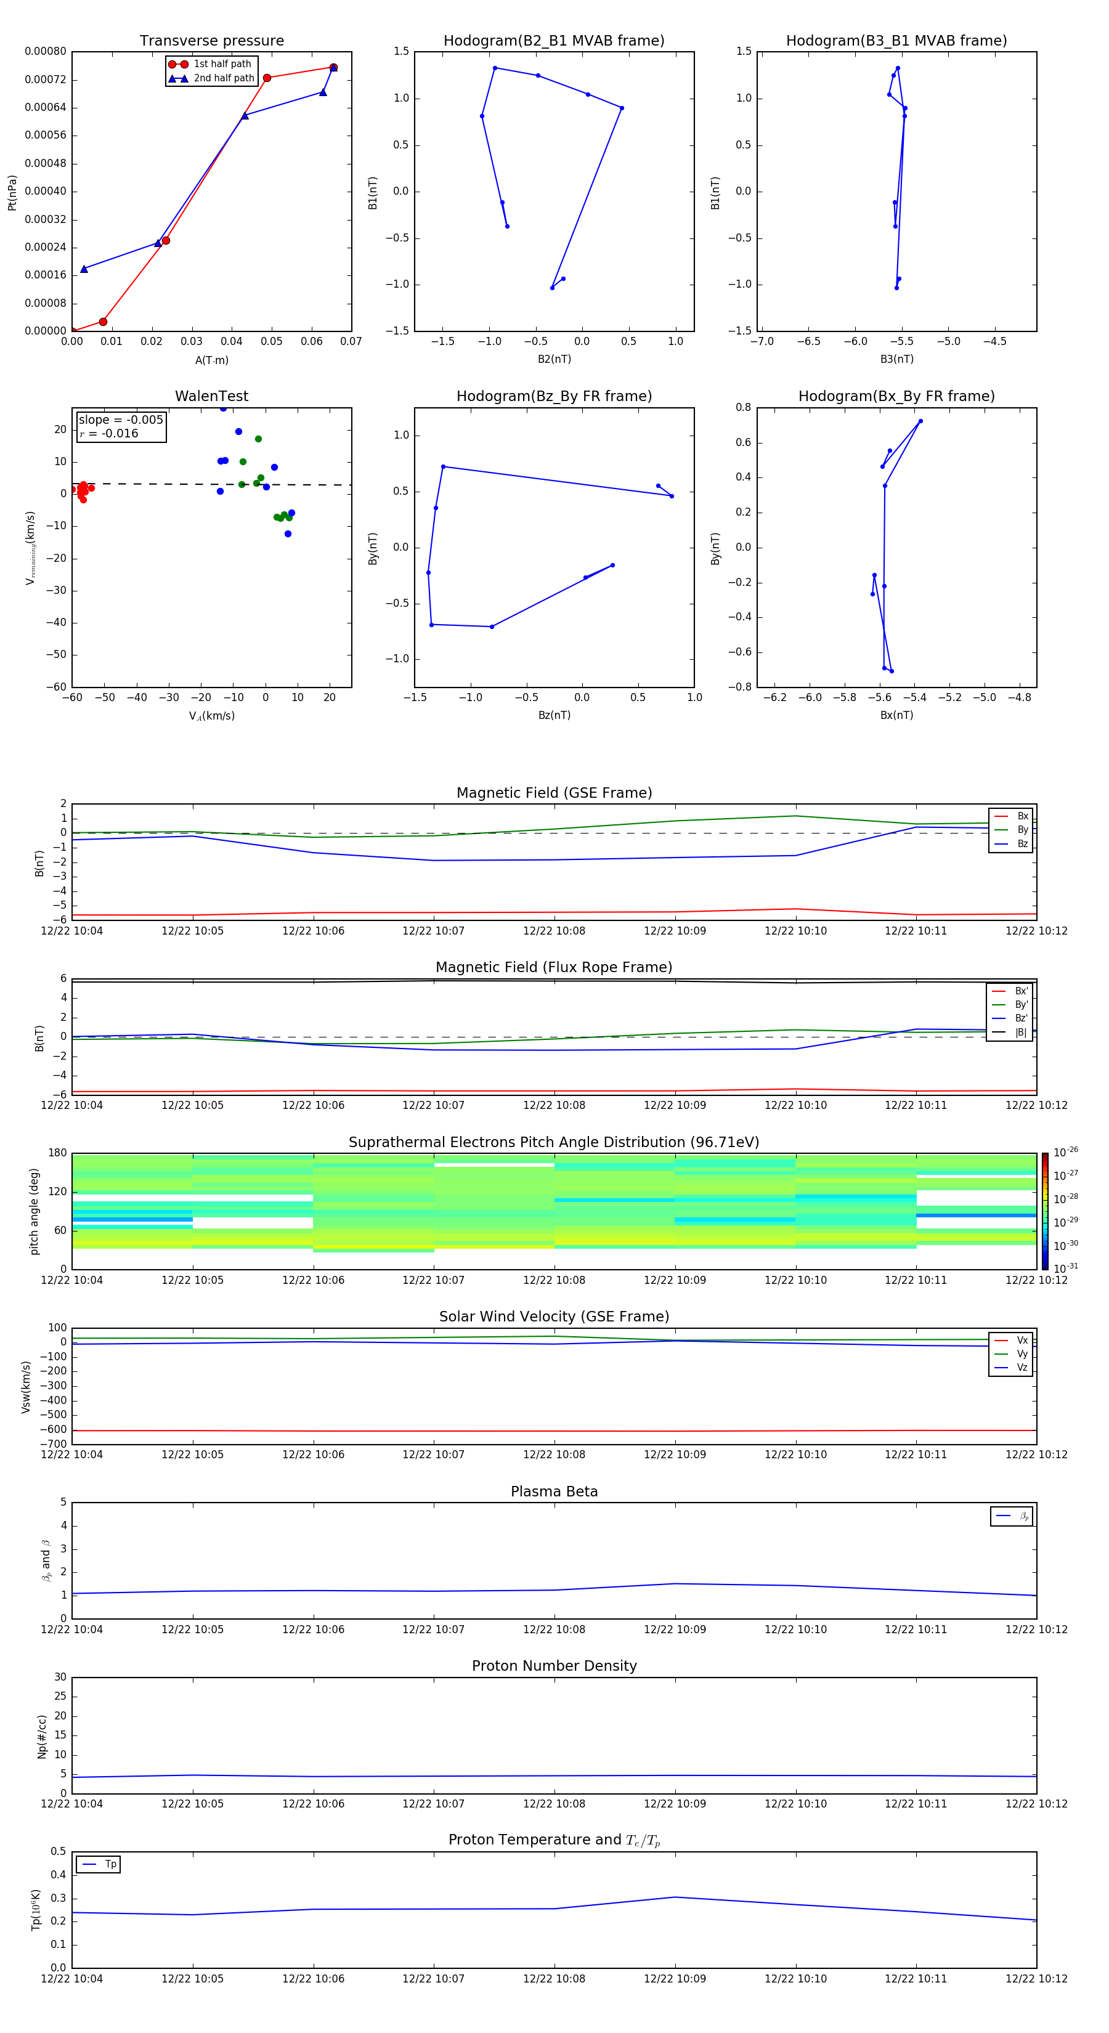Click the red end point of the 1st half path
1109x2033 pixels.
click(334, 67)
